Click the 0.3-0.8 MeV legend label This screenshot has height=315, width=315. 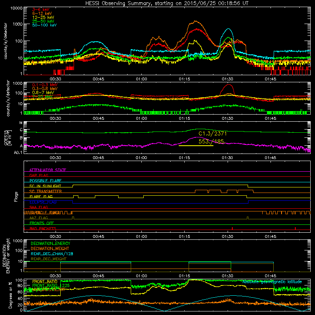45,89
